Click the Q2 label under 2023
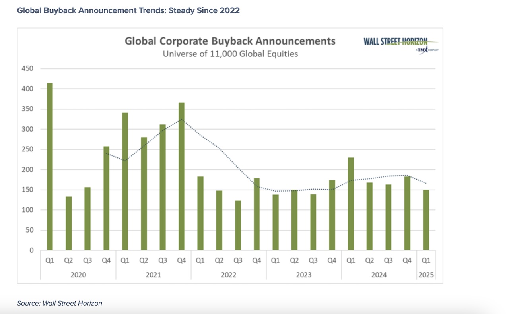The height and width of the screenshot is (314, 509). point(294,260)
